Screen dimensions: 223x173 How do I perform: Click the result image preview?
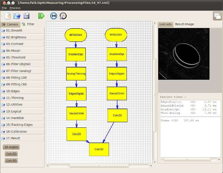[184, 54]
